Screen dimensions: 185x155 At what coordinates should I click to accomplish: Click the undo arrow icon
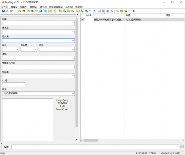click(12, 11)
